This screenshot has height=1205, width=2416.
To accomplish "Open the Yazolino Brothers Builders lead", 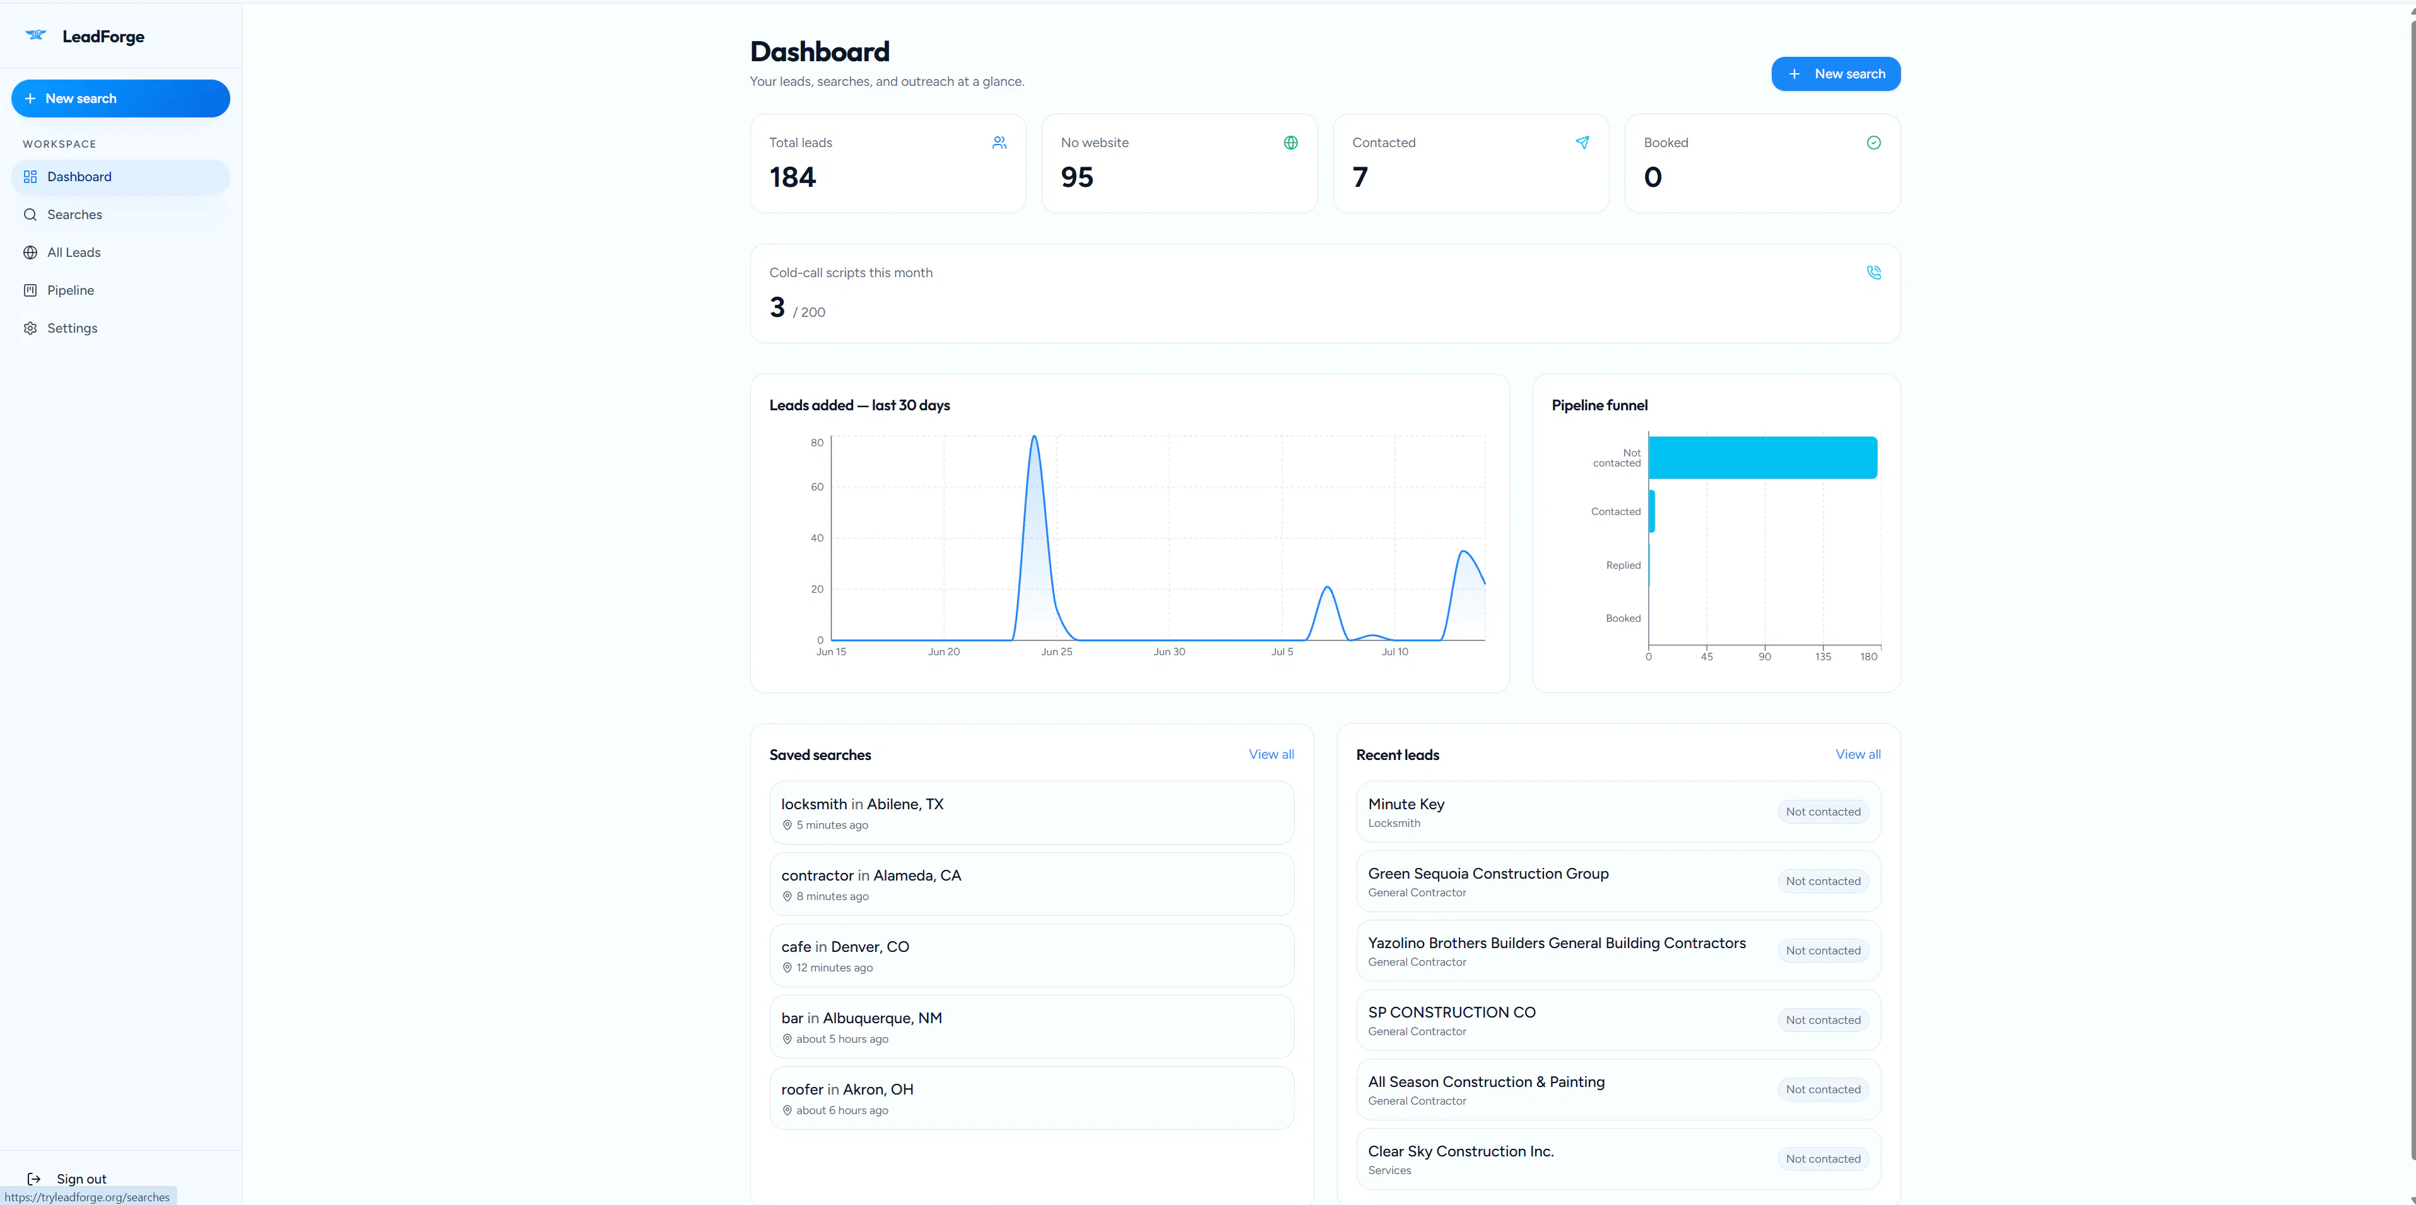I will click(x=1618, y=951).
